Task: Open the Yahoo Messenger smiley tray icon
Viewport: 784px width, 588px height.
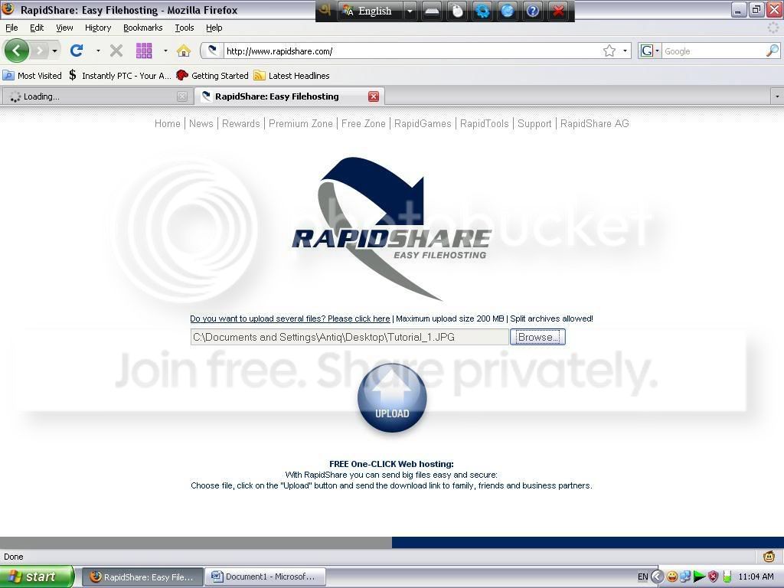Action: click(672, 577)
